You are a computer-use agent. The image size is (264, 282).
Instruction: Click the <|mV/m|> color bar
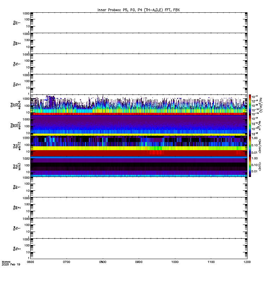click(x=250, y=146)
